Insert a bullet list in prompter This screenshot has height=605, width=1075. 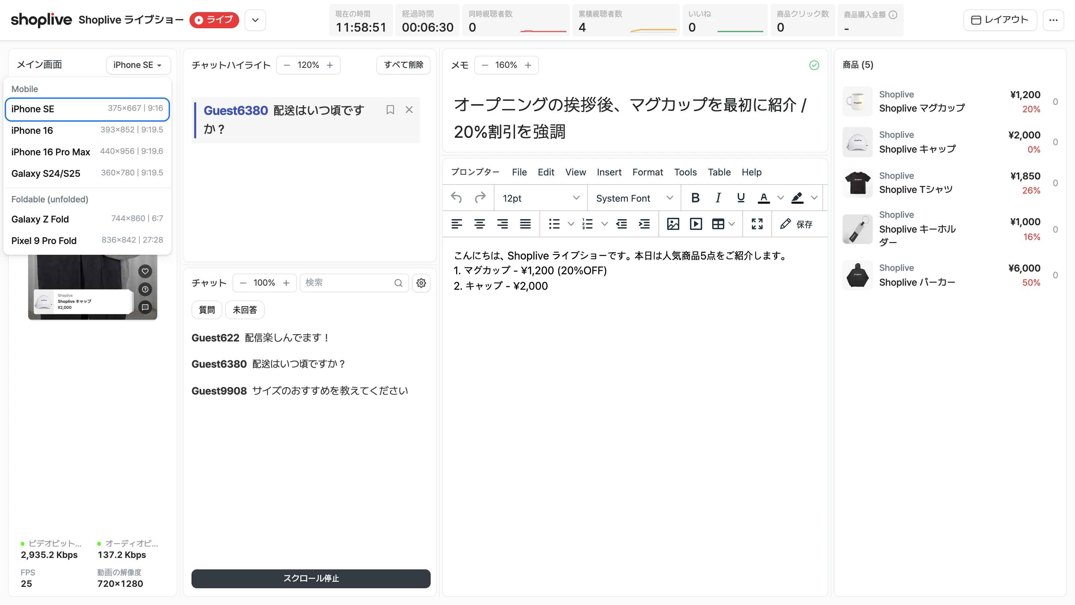(x=554, y=224)
